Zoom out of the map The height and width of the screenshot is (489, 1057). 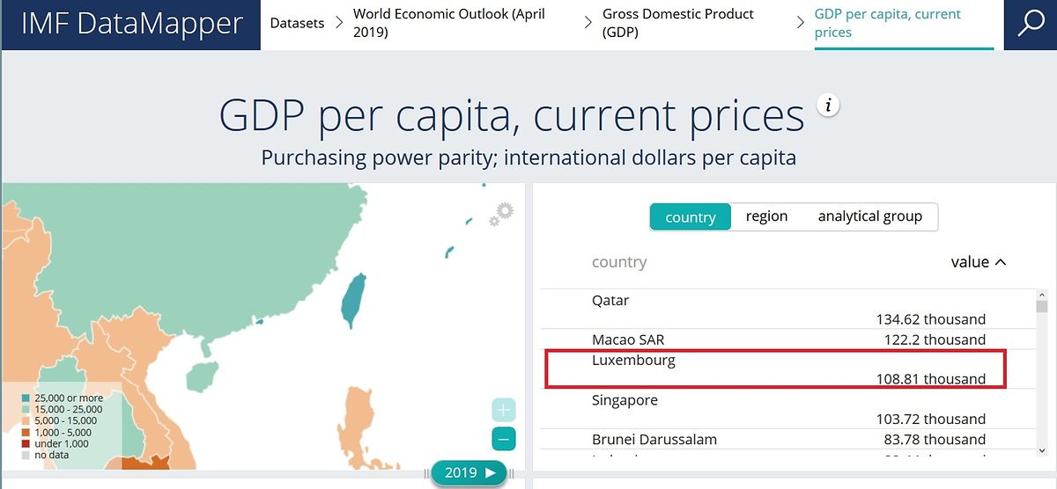pos(504,439)
